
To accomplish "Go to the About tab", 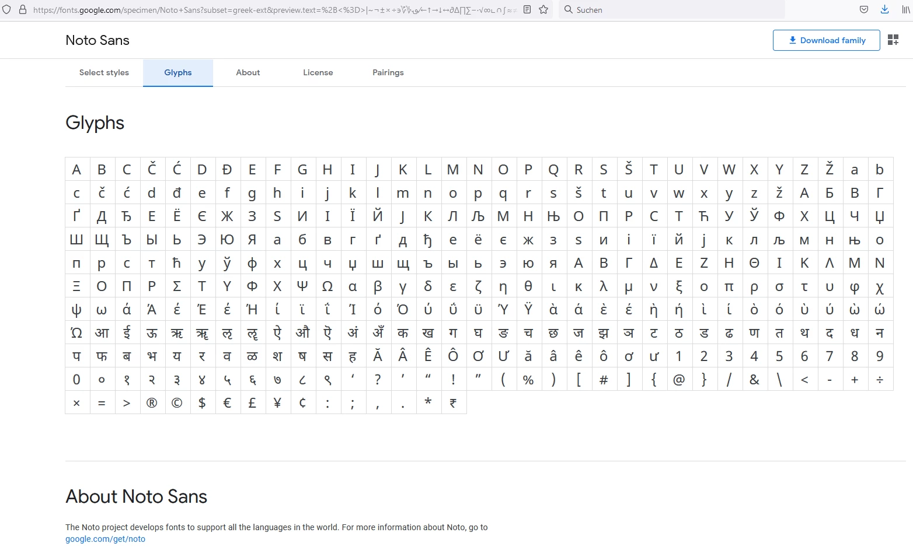I will click(248, 72).
